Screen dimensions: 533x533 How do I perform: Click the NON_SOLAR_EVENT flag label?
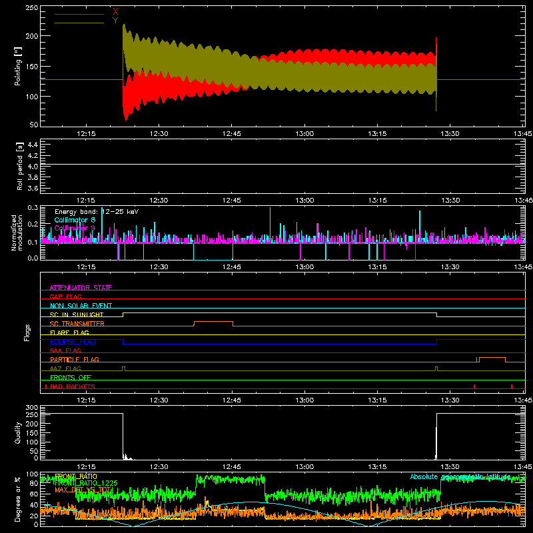[81, 306]
